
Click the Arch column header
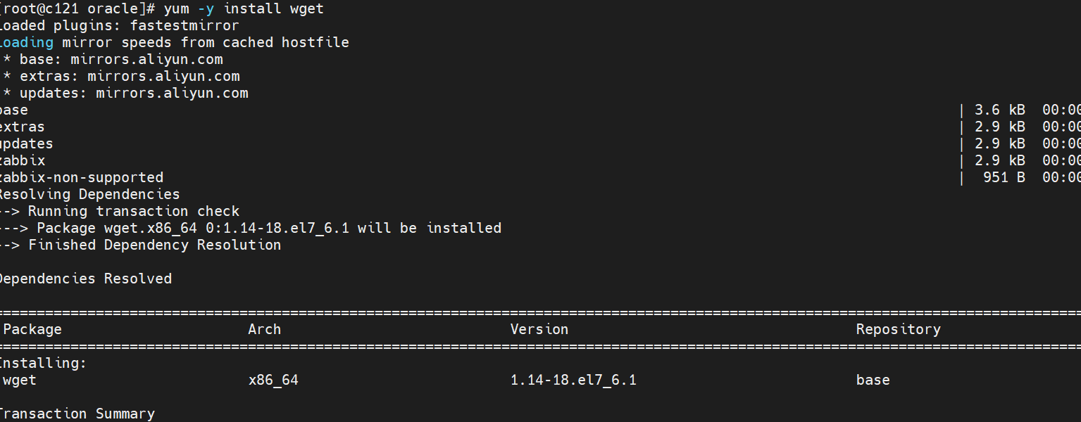(x=265, y=330)
